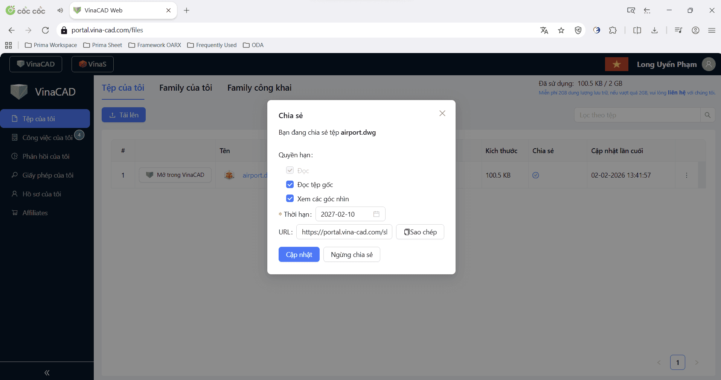Uncheck the Xem các góc nhìn checkbox
The height and width of the screenshot is (380, 721).
(290, 199)
